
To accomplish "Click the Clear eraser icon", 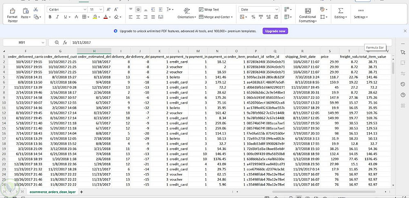I will pos(116,17).
